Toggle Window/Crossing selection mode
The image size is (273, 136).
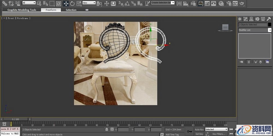pyautogui.click(x=59, y=3)
